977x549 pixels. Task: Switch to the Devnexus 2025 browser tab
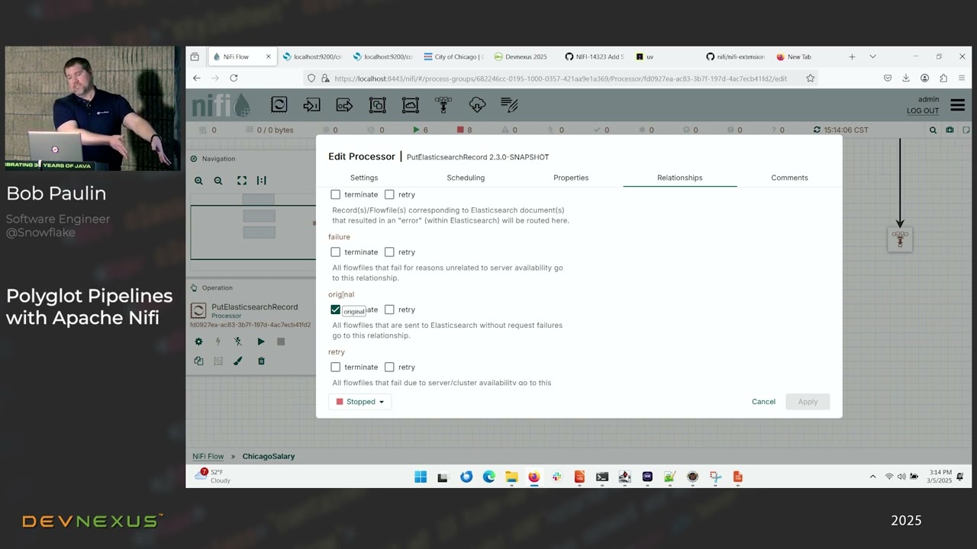(x=521, y=56)
